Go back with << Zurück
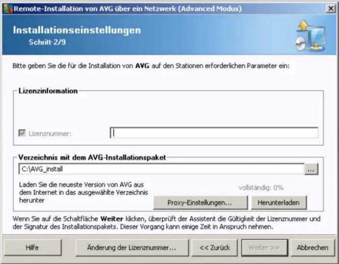This screenshot has height=264, width=339. [x=215, y=248]
